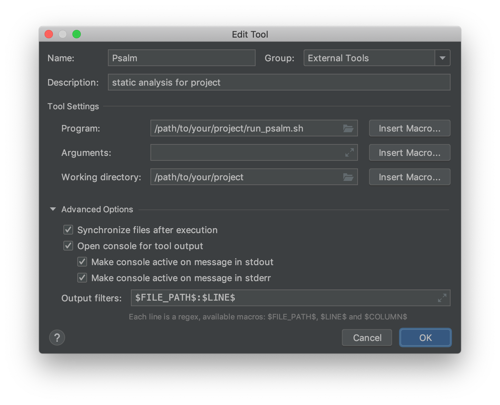500x405 pixels.
Task: Browse Working directory using folder icon
Action: click(x=348, y=177)
